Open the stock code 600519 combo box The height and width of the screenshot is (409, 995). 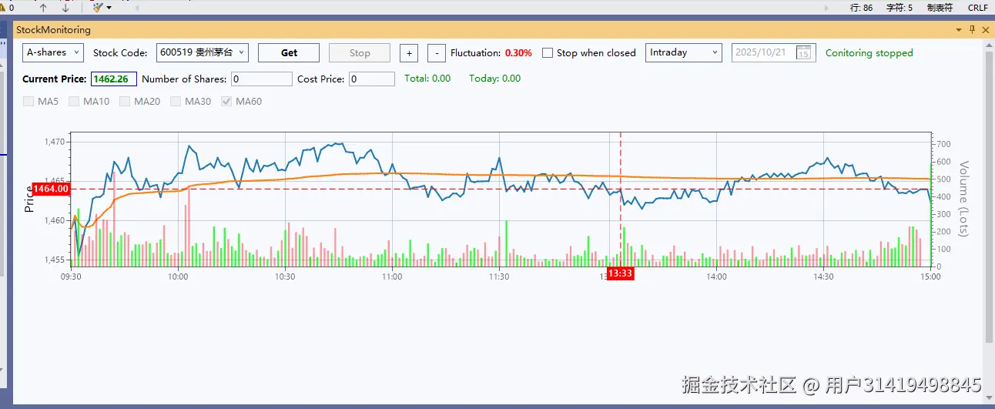[202, 52]
